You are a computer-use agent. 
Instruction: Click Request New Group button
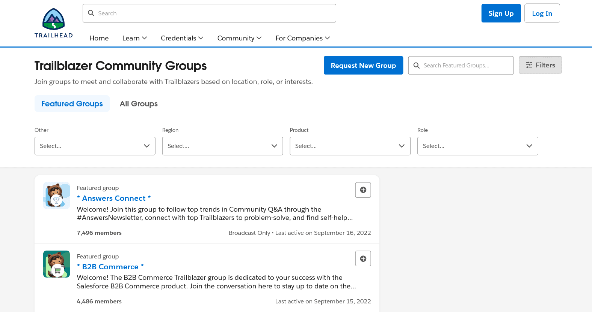click(363, 66)
